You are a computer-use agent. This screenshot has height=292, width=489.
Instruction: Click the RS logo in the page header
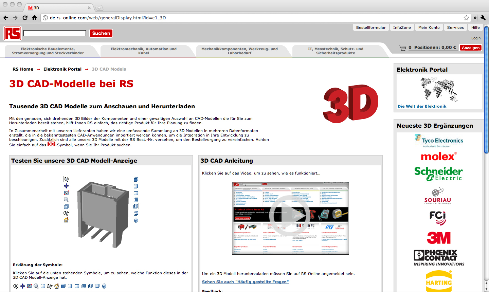pyautogui.click(x=13, y=33)
